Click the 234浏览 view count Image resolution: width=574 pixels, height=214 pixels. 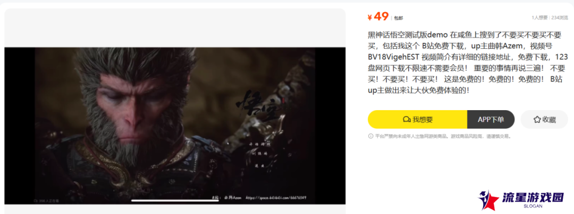[560, 17]
